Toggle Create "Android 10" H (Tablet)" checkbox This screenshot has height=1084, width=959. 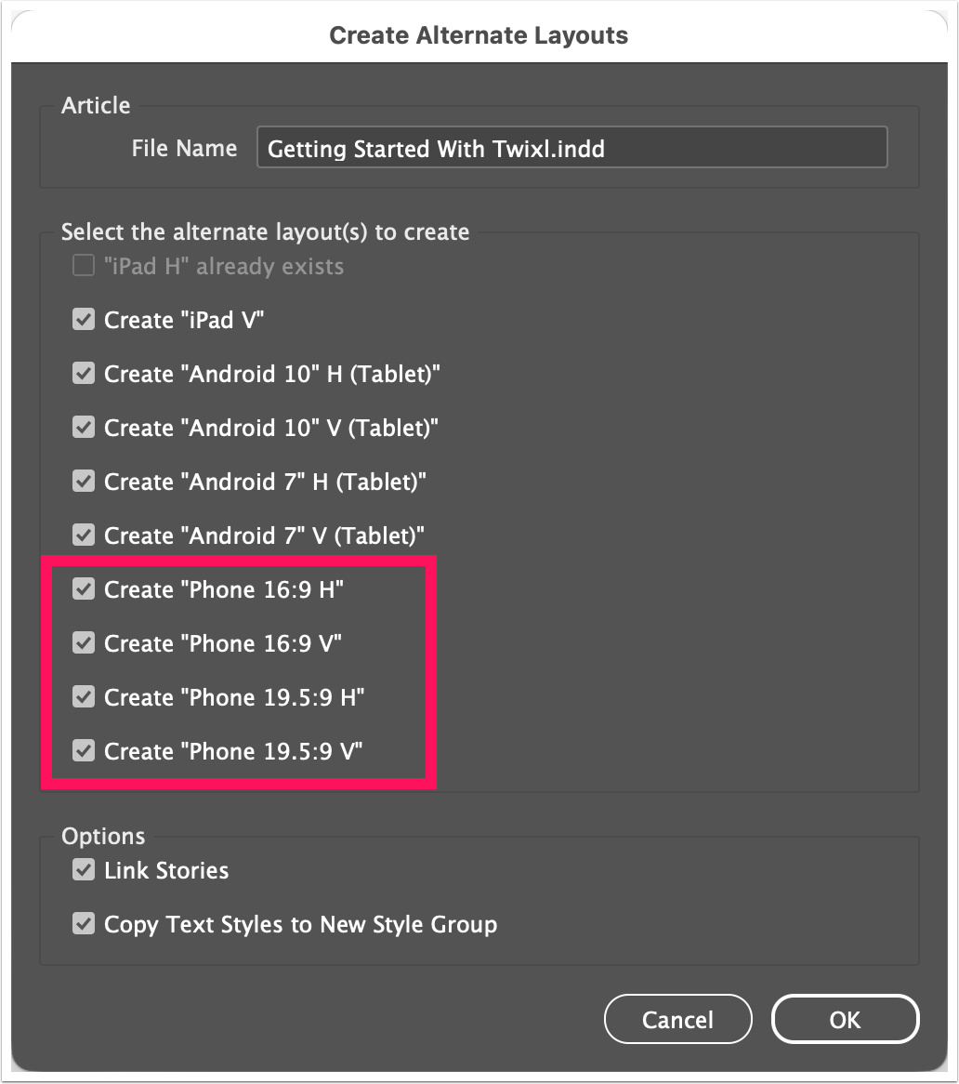(x=84, y=374)
